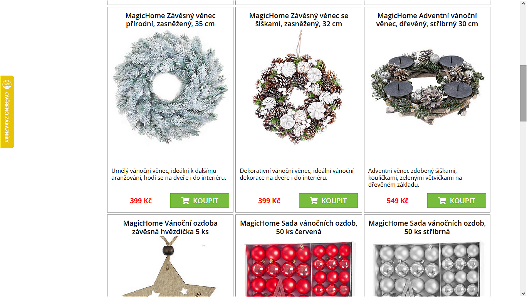Click cart icon for Advent wreath
This screenshot has width=527, height=297.
coord(442,201)
